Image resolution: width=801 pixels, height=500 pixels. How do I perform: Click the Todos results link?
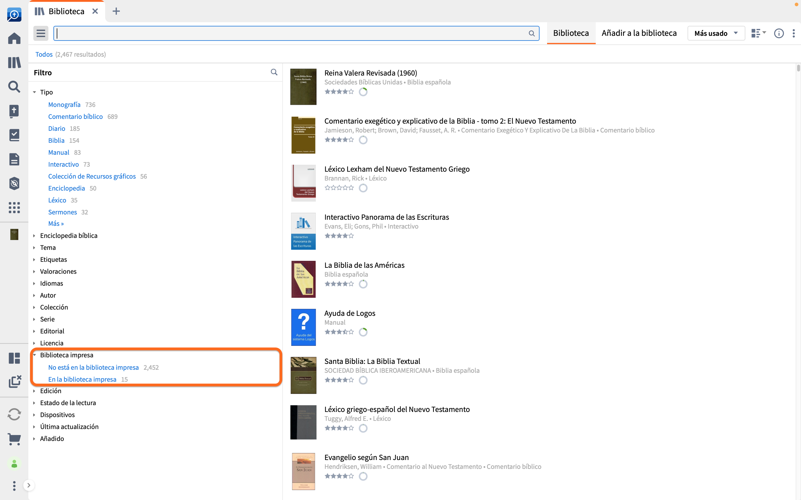click(x=44, y=54)
